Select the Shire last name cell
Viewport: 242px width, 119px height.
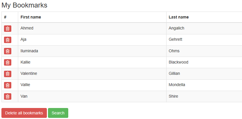[204, 96]
